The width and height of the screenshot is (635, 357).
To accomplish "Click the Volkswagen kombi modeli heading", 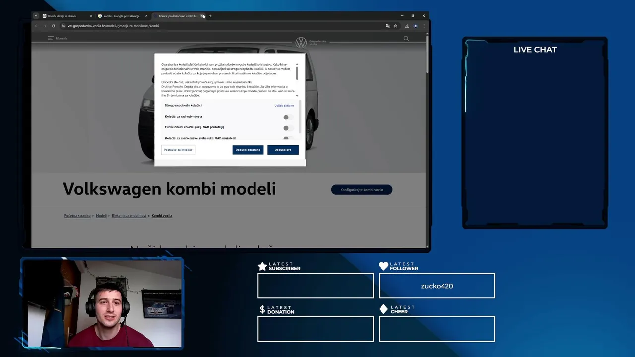I will point(169,189).
